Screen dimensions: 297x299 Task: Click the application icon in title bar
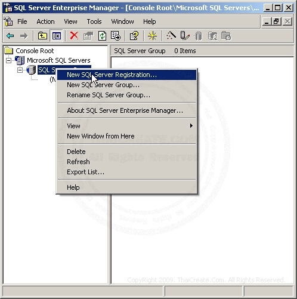click(x=8, y=8)
